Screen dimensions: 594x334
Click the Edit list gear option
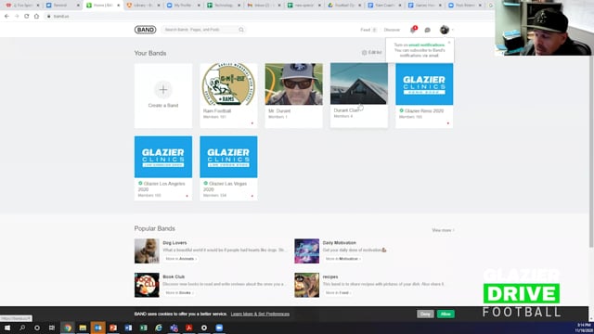click(x=371, y=53)
